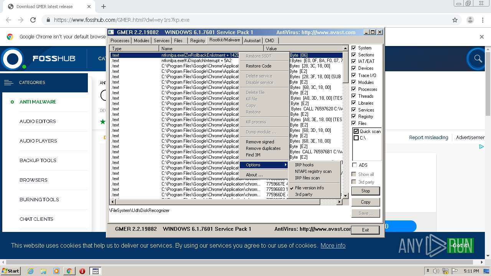Check the C:\ drive checkbox

(x=356, y=138)
